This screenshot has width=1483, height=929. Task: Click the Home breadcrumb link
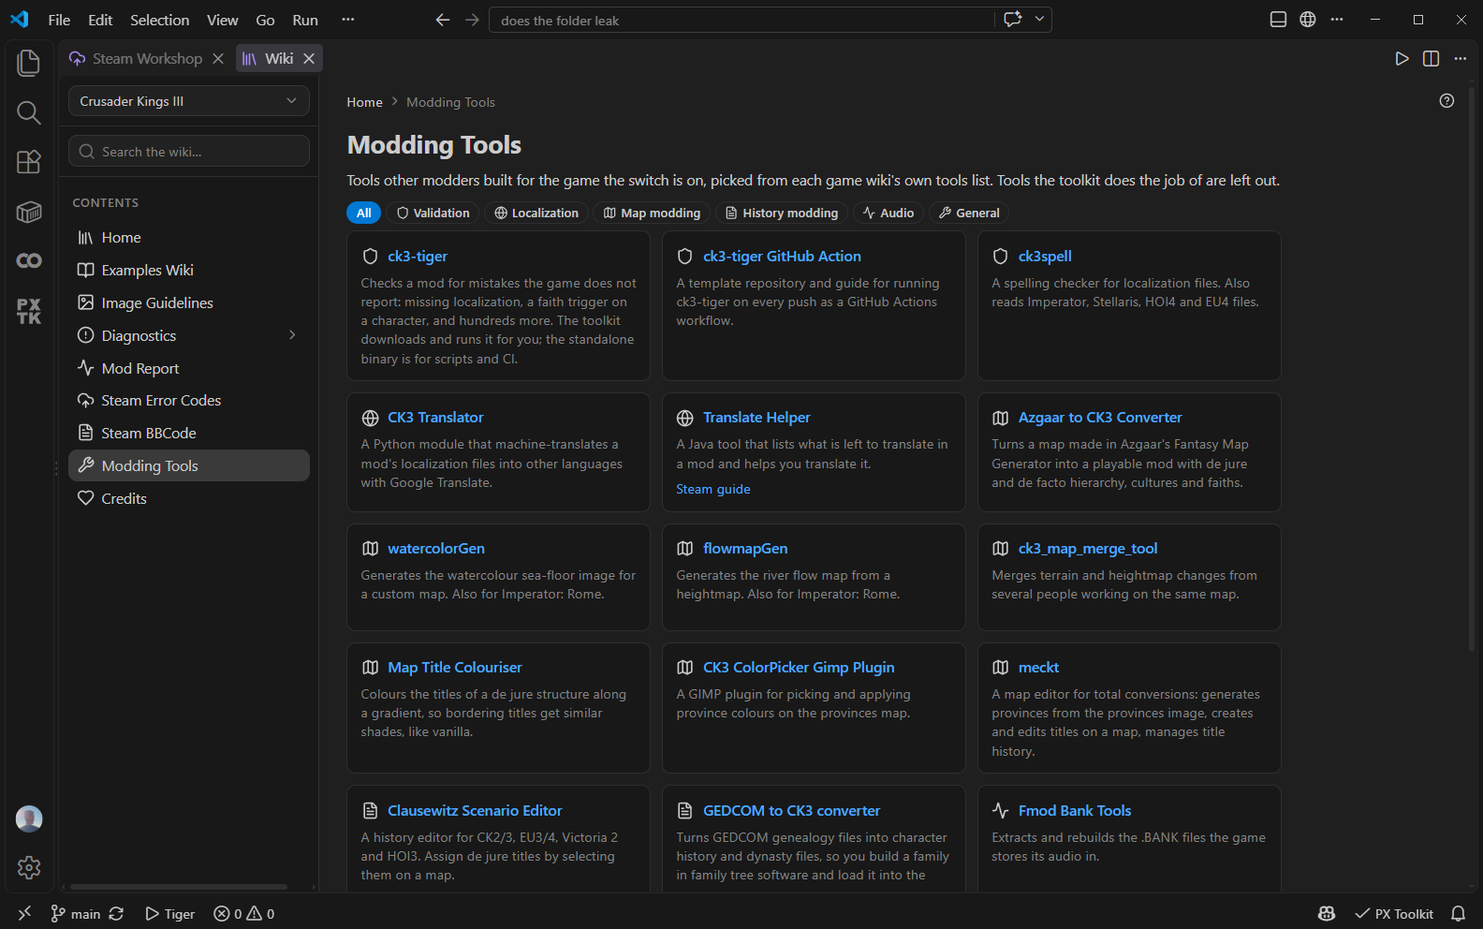pos(364,102)
